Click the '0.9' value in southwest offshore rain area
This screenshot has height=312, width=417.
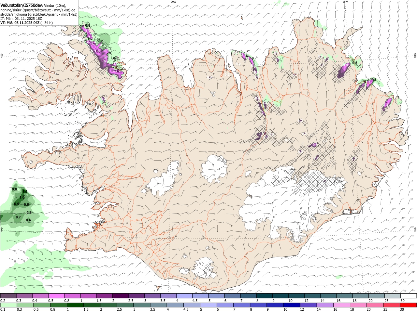(17, 204)
